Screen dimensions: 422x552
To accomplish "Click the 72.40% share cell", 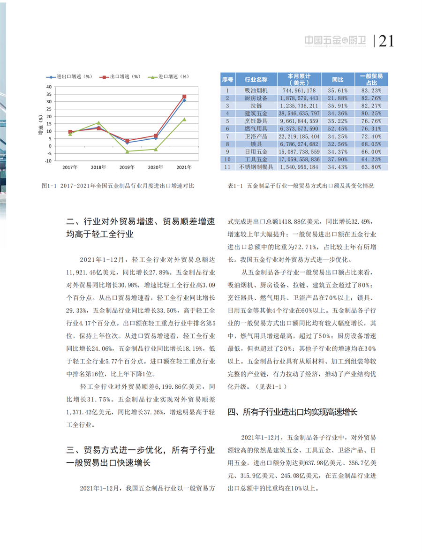I will pos(371,136).
